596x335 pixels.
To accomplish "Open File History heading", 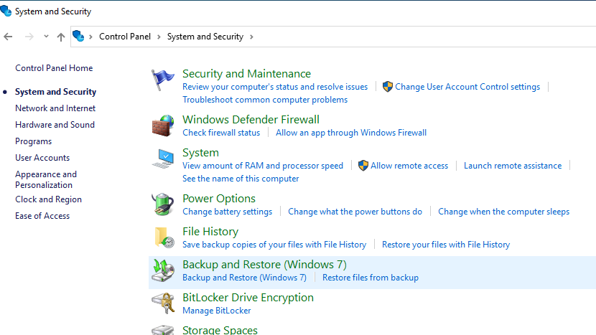I will coord(210,232).
